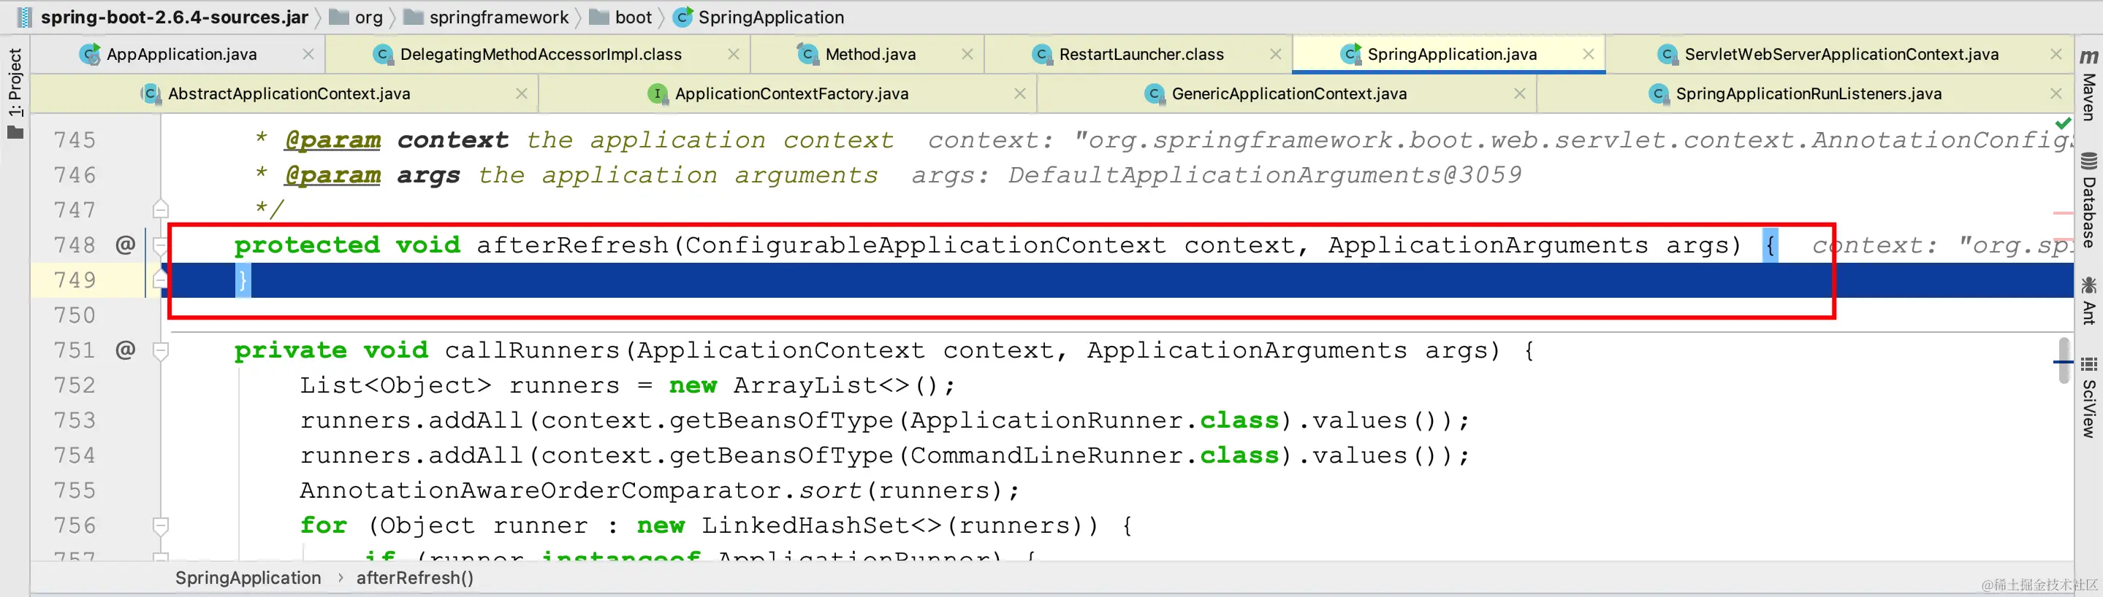Close the Method.java tab
This screenshot has height=597, width=2103.
pyautogui.click(x=967, y=54)
